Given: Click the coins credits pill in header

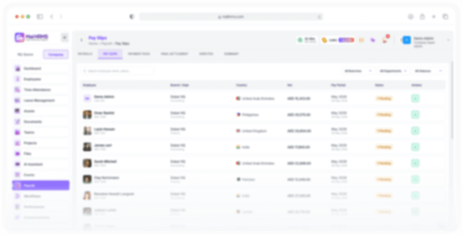Looking at the screenshot, I should tap(338, 40).
